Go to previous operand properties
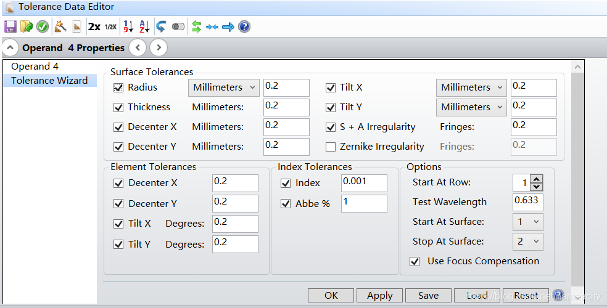This screenshot has height=308, width=607. pyautogui.click(x=138, y=48)
